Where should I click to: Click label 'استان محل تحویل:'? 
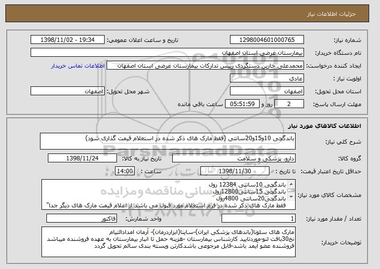338,92
